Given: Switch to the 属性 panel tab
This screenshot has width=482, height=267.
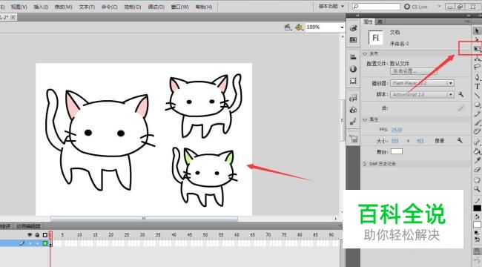Looking at the screenshot, I should pos(368,22).
